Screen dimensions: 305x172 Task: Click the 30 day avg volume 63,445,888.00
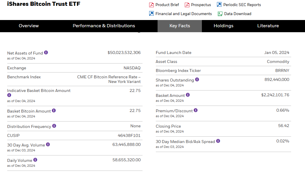pyautogui.click(x=127, y=144)
